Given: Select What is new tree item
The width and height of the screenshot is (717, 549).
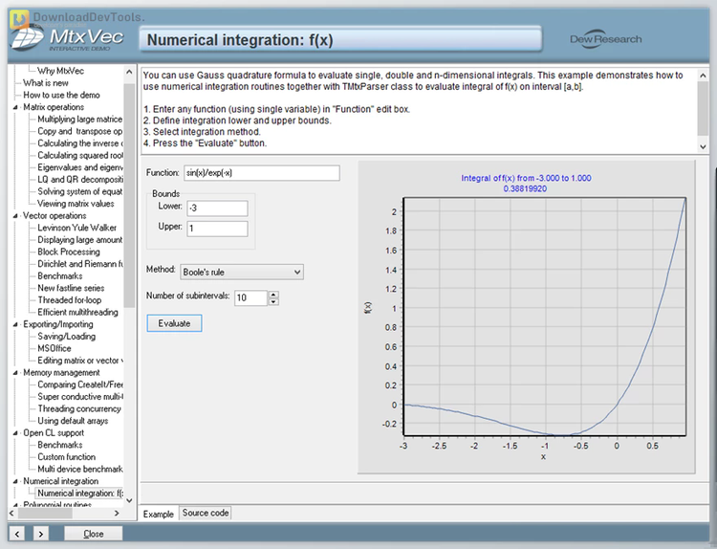Looking at the screenshot, I should tap(46, 83).
